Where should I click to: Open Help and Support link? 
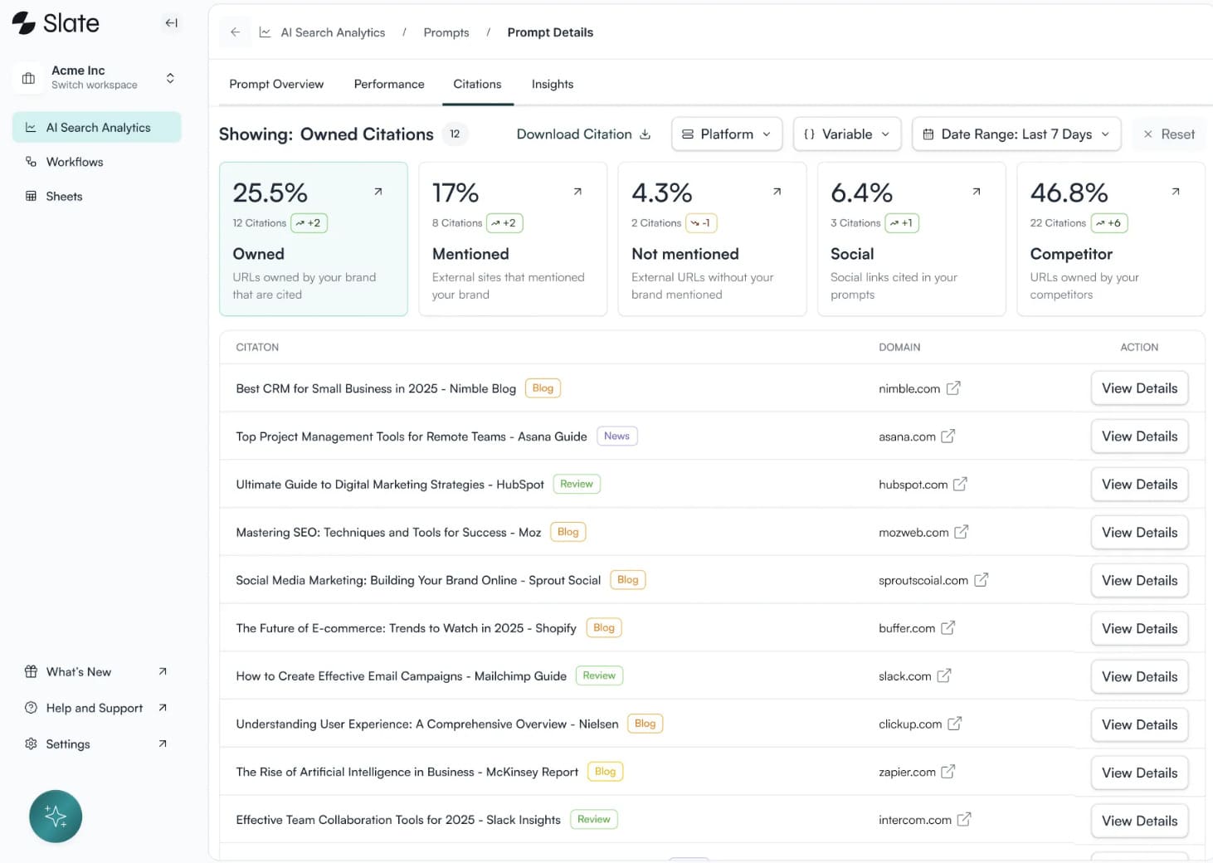(x=97, y=708)
